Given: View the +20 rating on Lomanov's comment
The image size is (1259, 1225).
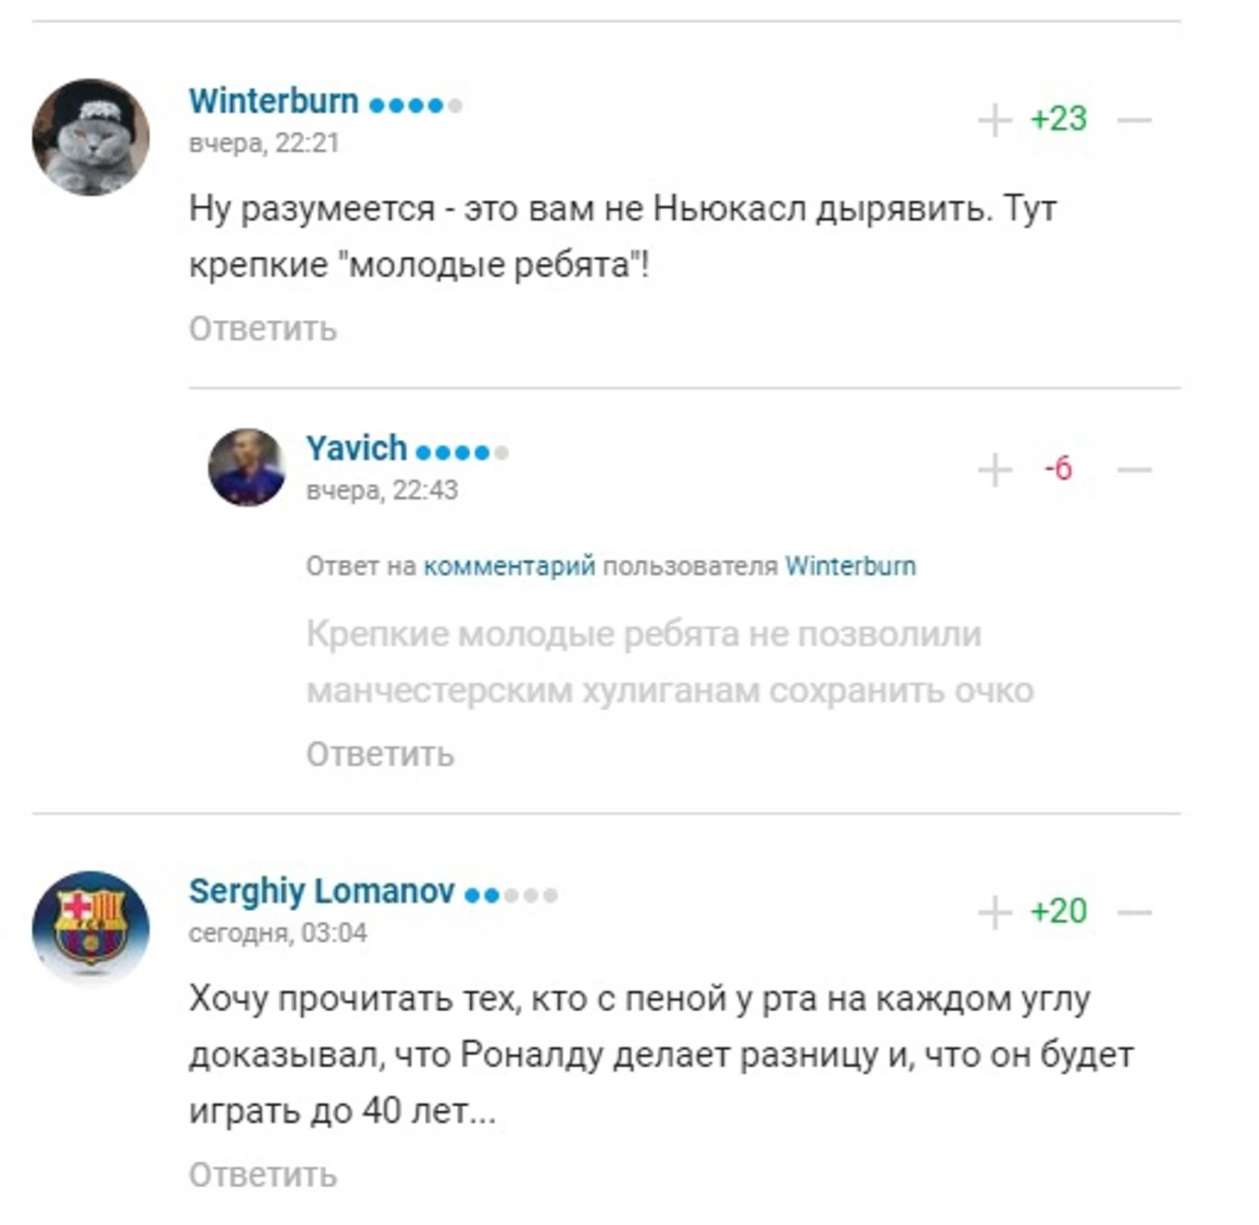Looking at the screenshot, I should 1058,912.
